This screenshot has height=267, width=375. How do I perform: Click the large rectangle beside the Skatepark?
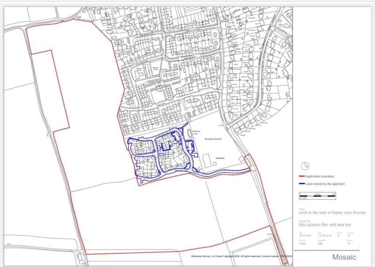click(207, 161)
